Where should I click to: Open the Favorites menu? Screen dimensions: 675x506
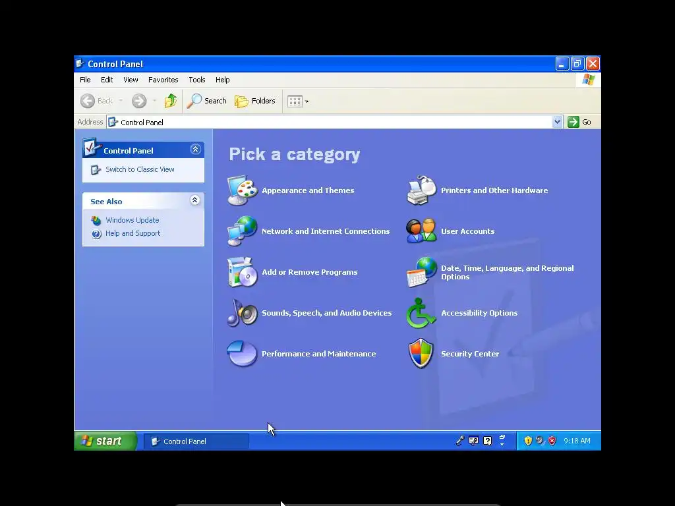[x=163, y=80]
